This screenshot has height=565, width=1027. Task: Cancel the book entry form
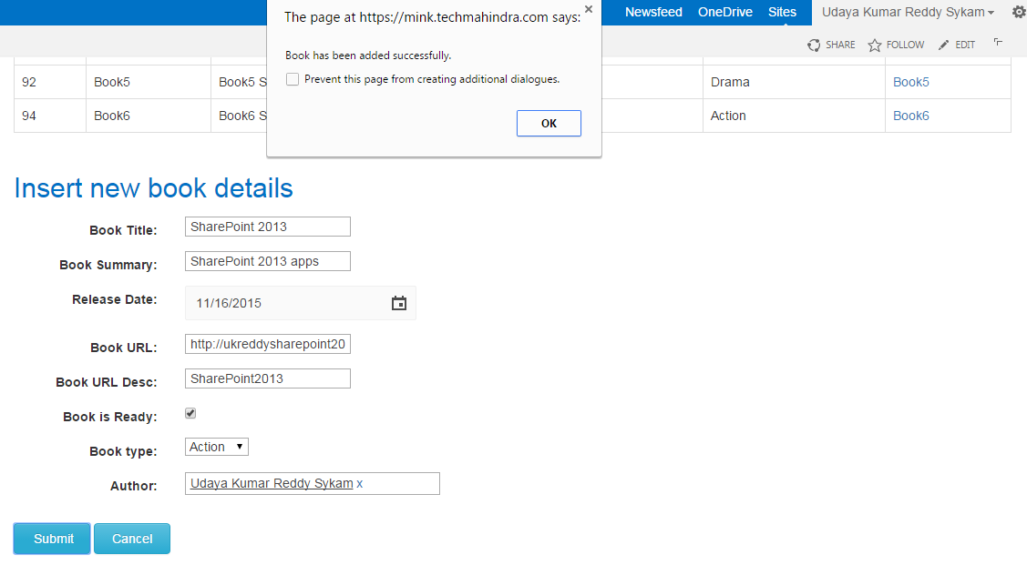[131, 539]
